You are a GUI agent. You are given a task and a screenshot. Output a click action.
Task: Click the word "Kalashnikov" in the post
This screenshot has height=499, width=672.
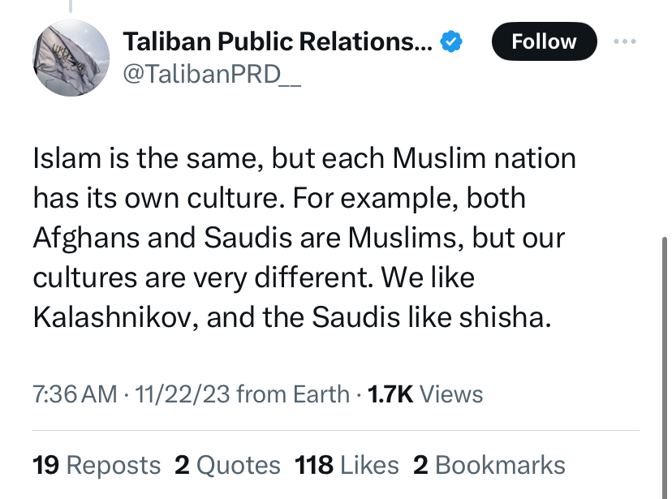pos(112,317)
